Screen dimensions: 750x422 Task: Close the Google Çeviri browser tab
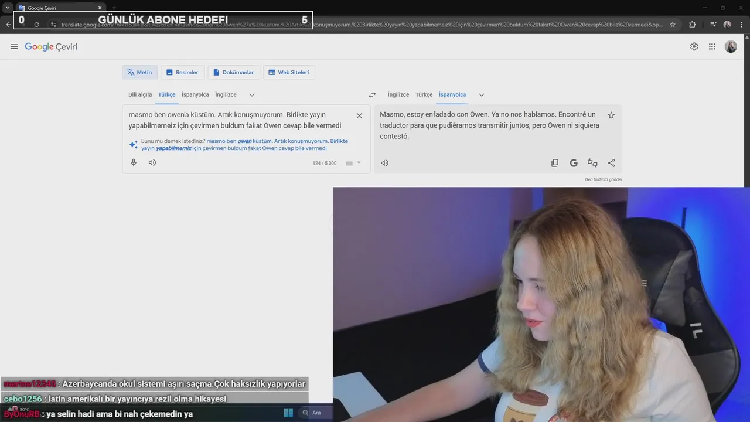[100, 8]
